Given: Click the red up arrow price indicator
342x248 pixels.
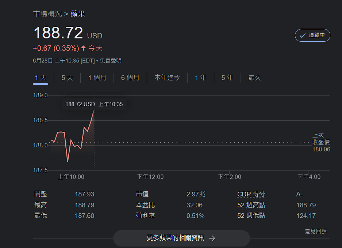Looking at the screenshot, I should (83, 48).
